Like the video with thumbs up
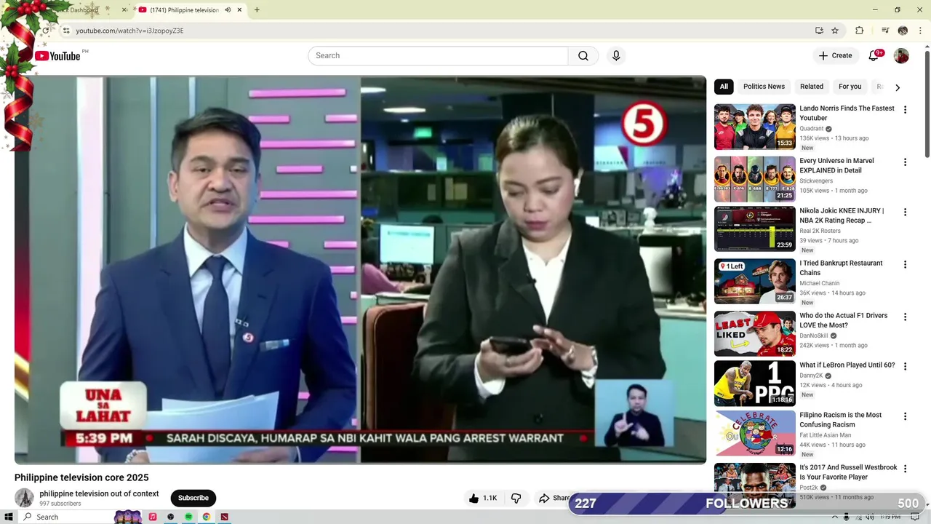 (x=483, y=498)
